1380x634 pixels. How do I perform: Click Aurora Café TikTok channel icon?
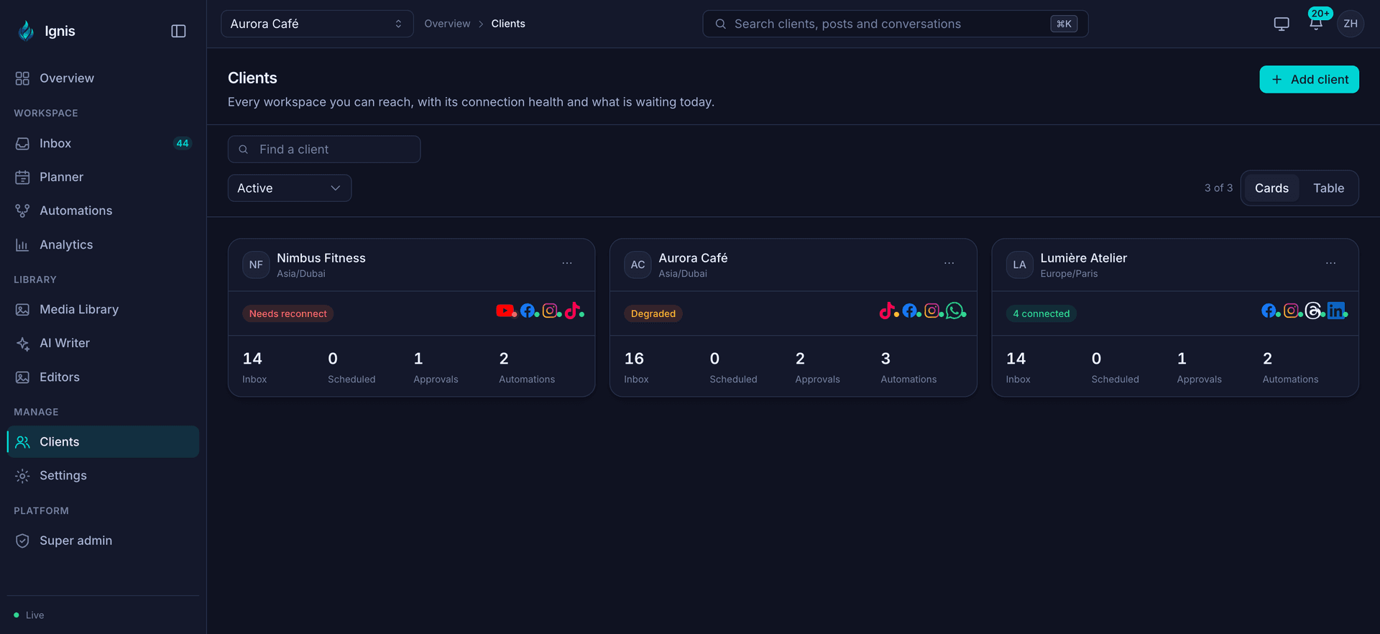click(887, 311)
